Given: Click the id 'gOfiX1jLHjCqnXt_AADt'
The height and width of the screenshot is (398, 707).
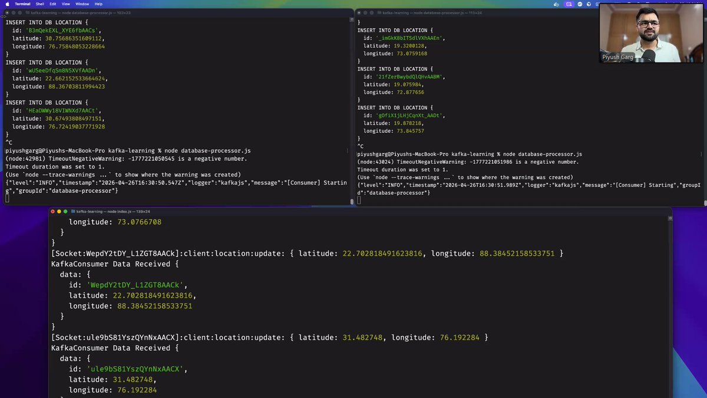Looking at the screenshot, I should click(x=410, y=116).
